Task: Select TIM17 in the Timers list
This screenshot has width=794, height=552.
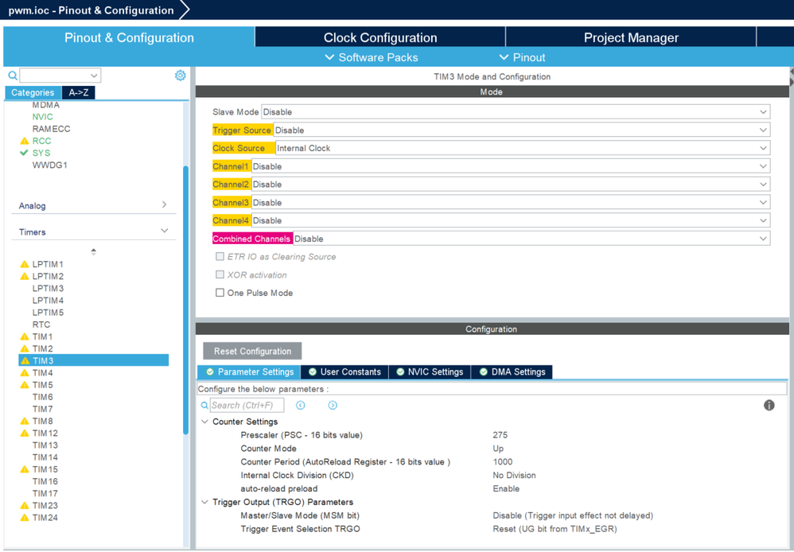Action: coord(45,493)
